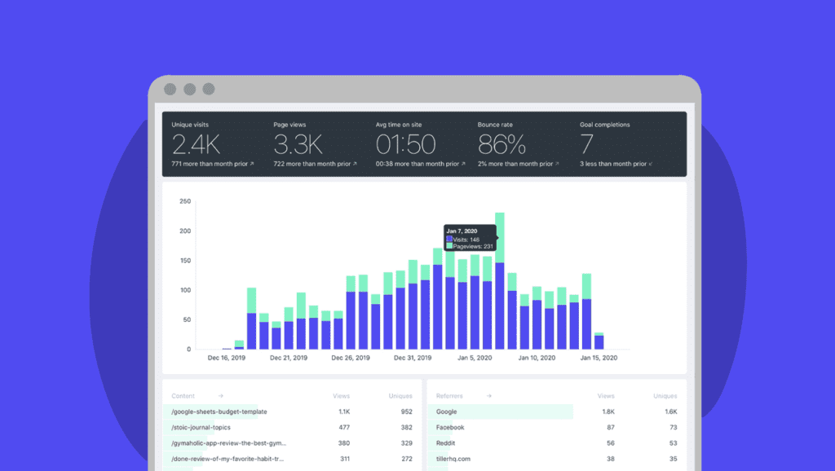Viewport: 835px width, 471px height.
Task: Click the Jan 10, 2020 axis label
Action: click(537, 358)
